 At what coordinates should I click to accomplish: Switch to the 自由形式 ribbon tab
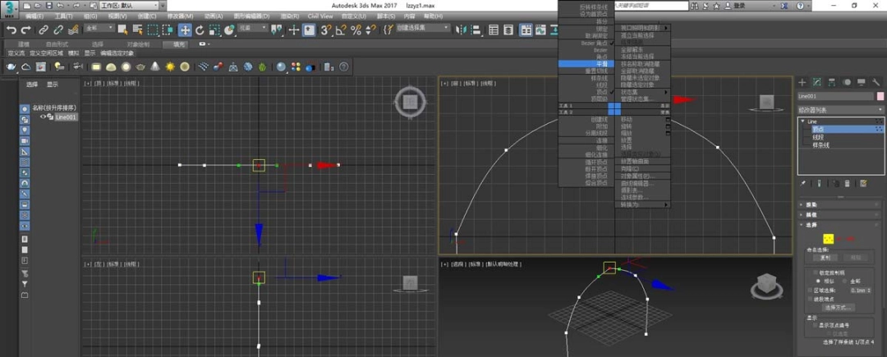57,43
